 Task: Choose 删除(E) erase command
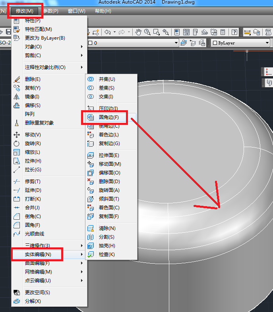pyautogui.click(x=49, y=79)
